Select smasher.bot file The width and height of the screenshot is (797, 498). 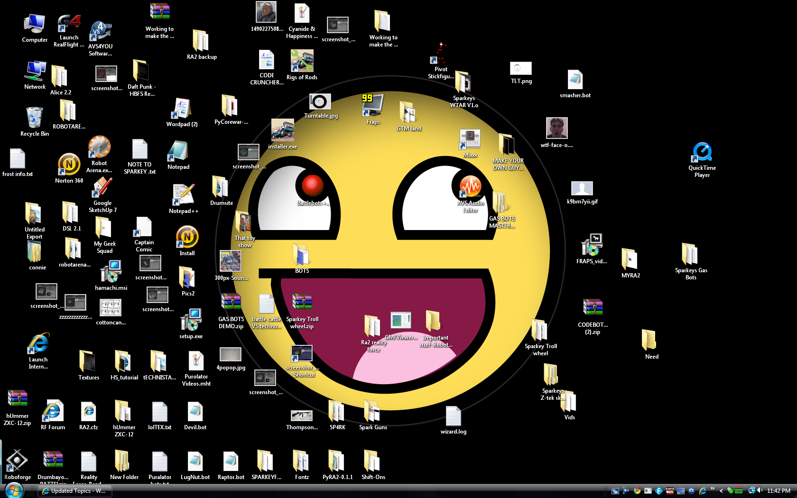(x=575, y=83)
